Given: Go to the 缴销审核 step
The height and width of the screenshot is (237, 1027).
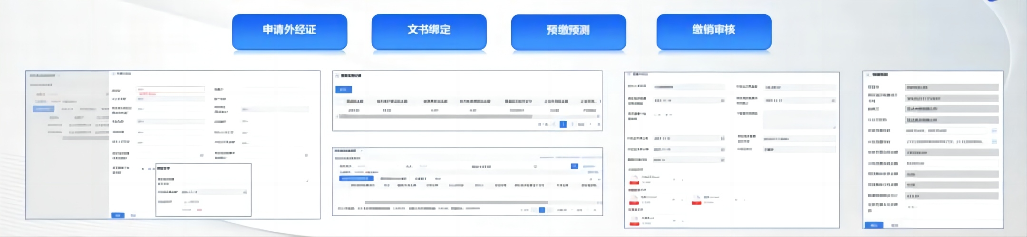Looking at the screenshot, I should (x=714, y=30).
